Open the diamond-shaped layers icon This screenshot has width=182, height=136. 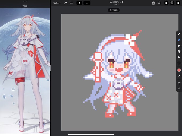click(166, 3)
